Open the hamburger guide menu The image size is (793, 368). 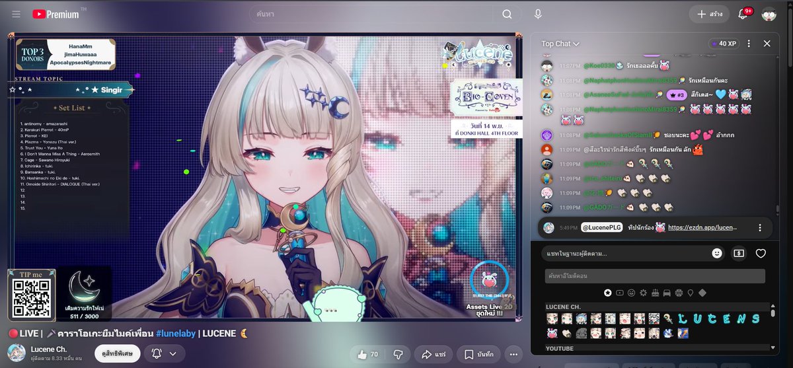(x=16, y=14)
